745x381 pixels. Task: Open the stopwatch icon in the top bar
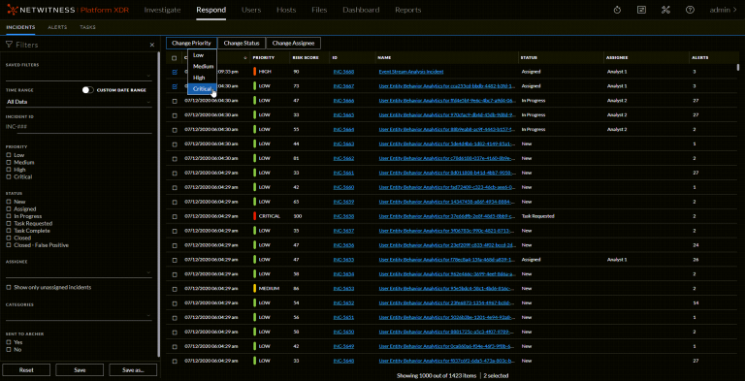pos(617,10)
